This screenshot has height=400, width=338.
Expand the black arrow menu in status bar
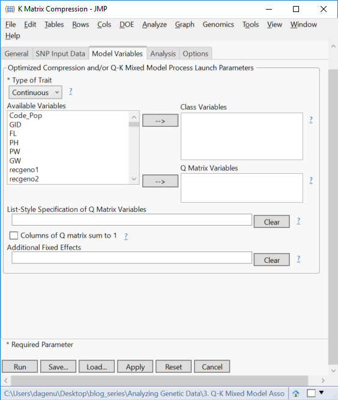tap(321, 393)
